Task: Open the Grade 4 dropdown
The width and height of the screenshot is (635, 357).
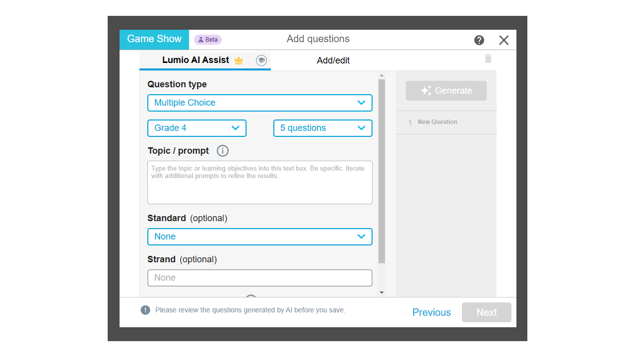Action: click(197, 128)
